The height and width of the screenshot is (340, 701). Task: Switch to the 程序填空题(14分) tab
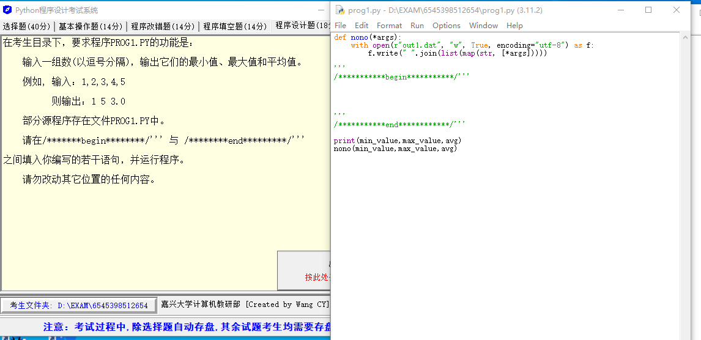point(235,26)
